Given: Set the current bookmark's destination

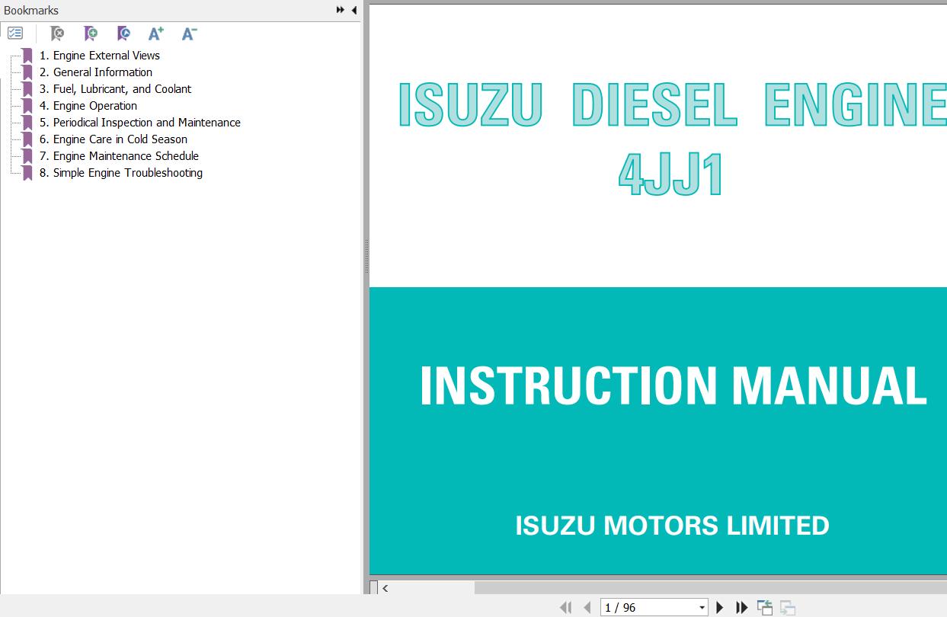Looking at the screenshot, I should coord(123,34).
